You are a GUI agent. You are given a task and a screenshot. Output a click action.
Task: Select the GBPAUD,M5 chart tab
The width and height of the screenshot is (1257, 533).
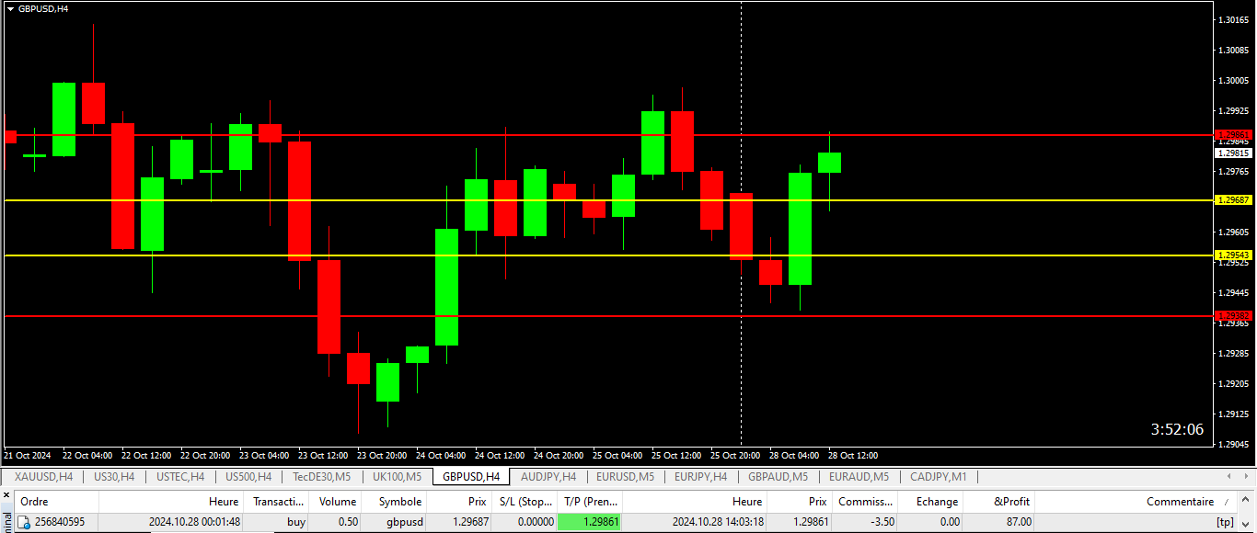click(x=778, y=477)
